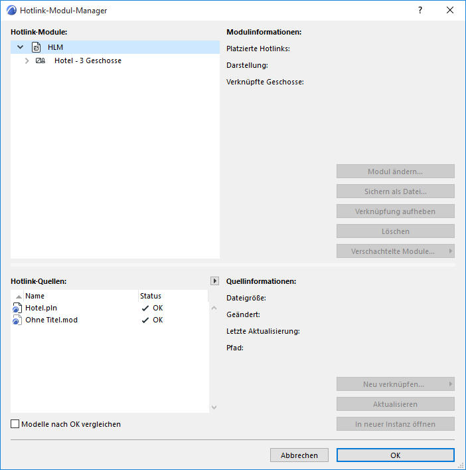Click In neuer Instanz öffnen button
466x470 pixels.
[x=396, y=424]
